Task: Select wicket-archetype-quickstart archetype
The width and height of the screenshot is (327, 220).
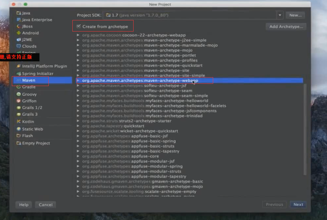Action: pyautogui.click(x=130, y=131)
